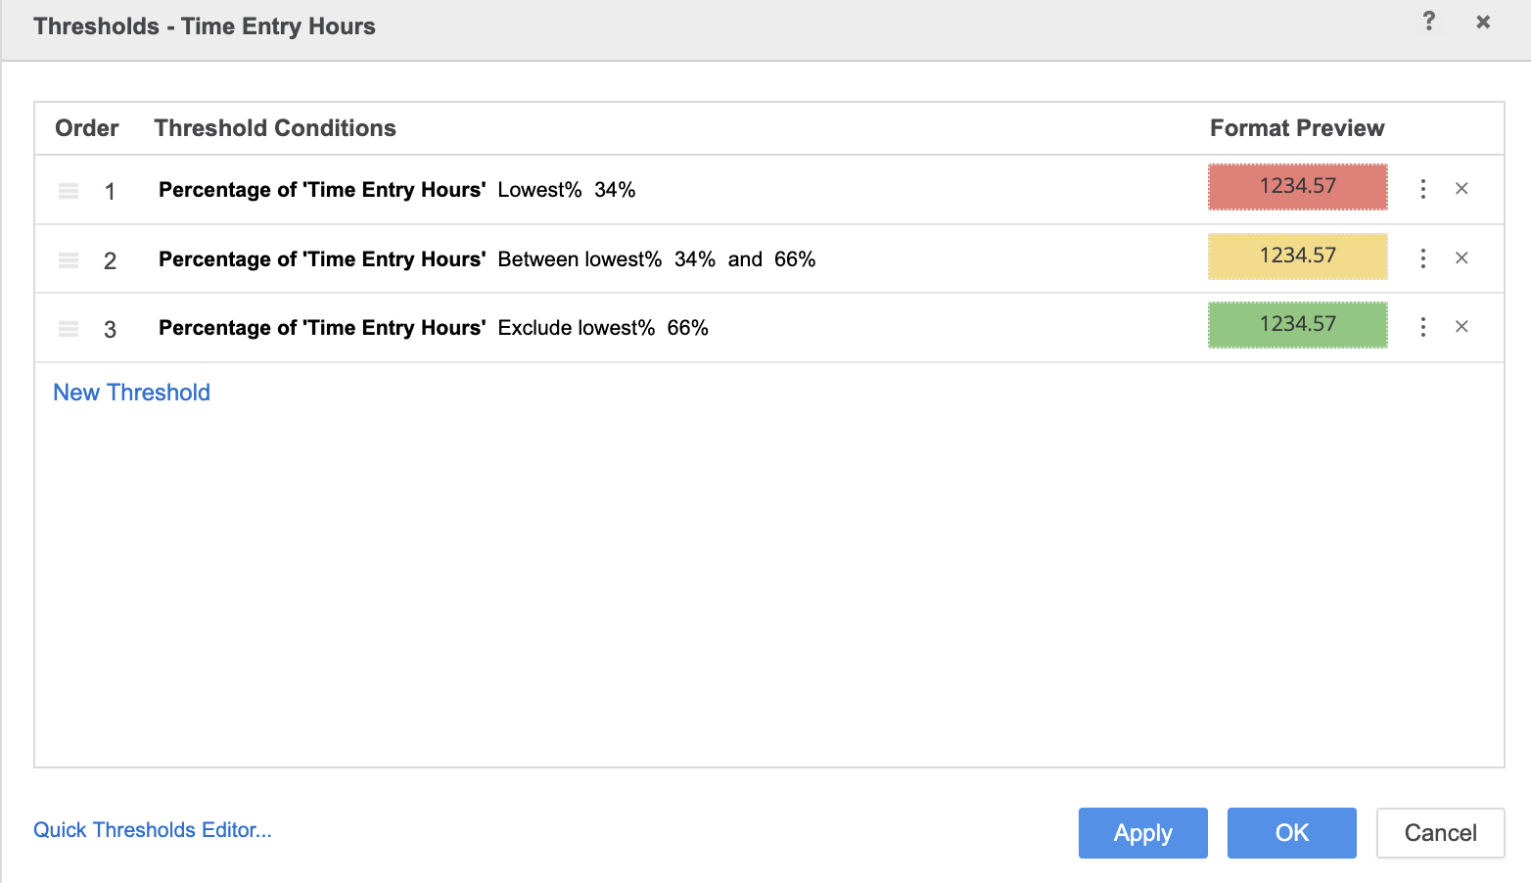Open more options menu for threshold 2
Viewport: 1531px width, 883px height.
(x=1423, y=257)
